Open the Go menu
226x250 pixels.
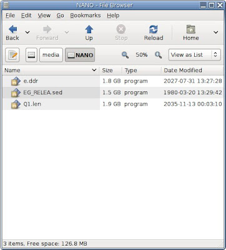(x=61, y=16)
